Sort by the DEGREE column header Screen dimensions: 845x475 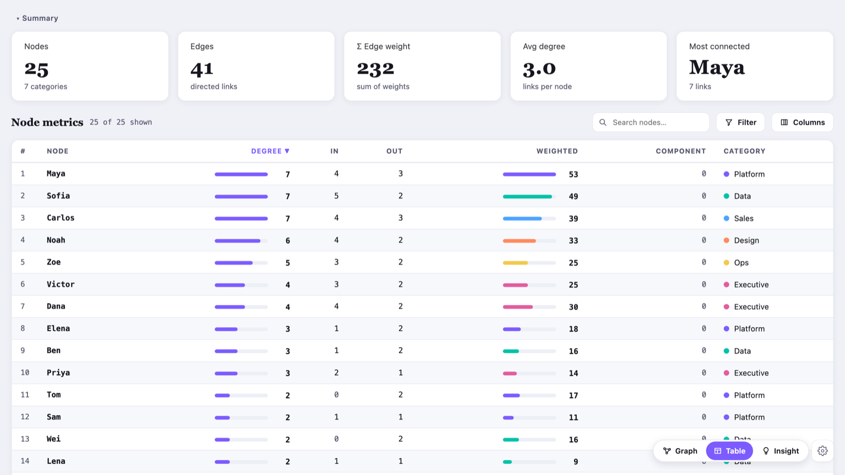click(x=270, y=151)
